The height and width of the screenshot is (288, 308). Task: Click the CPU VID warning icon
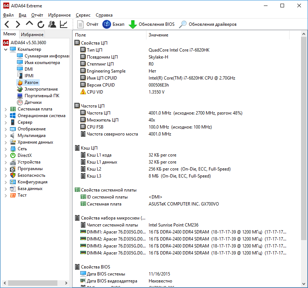click(83, 92)
